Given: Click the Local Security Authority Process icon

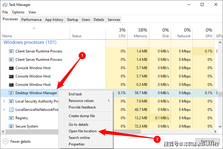Looking at the screenshot, I should click(11, 101).
